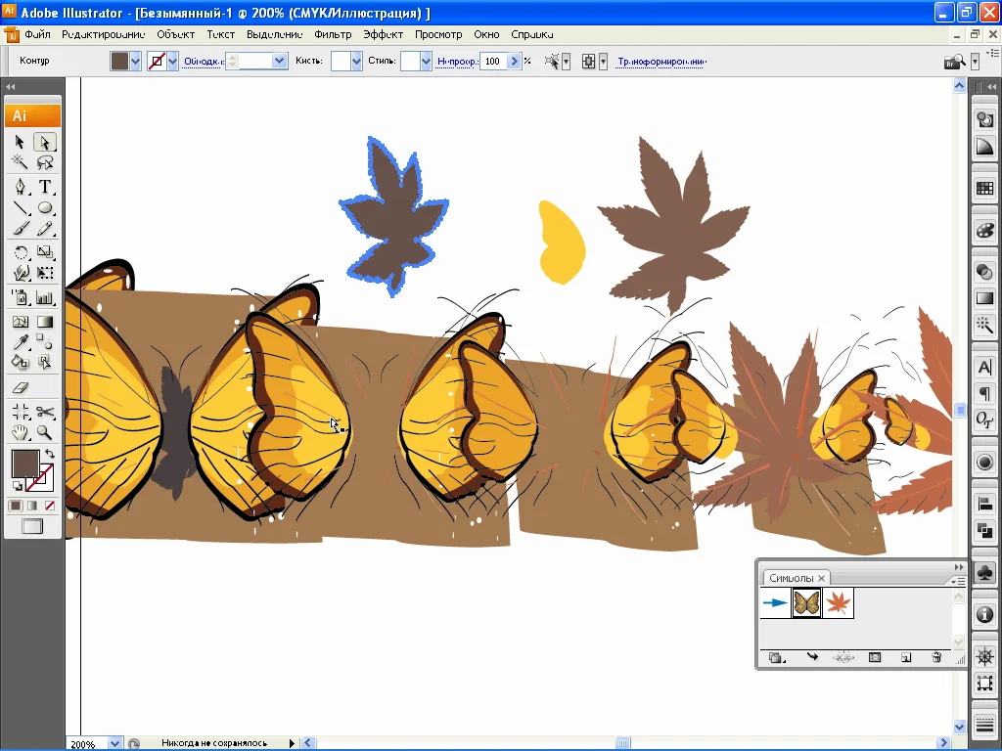This screenshot has width=1002, height=751.
Task: Swap fill and stroke colors
Action: coord(49,454)
